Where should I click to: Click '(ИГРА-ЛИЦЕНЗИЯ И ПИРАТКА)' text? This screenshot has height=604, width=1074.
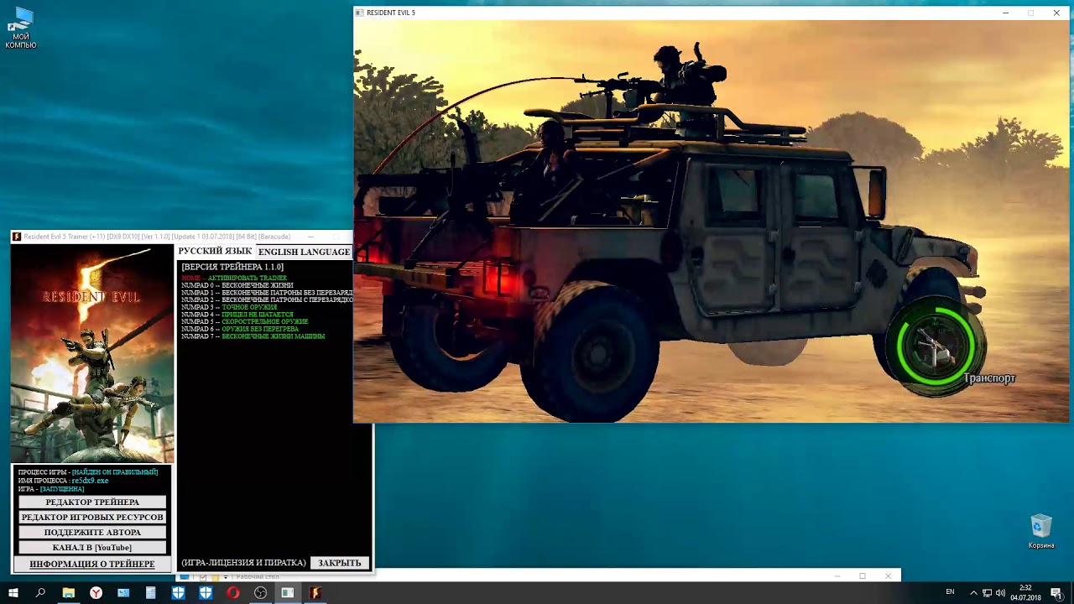tap(244, 563)
